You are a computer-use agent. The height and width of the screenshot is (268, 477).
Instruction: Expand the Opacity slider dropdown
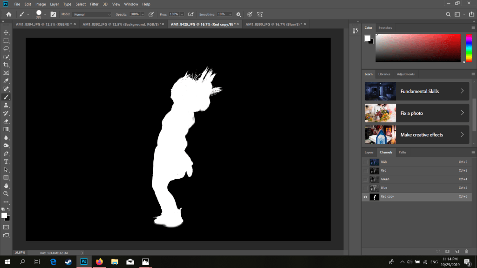tap(143, 14)
